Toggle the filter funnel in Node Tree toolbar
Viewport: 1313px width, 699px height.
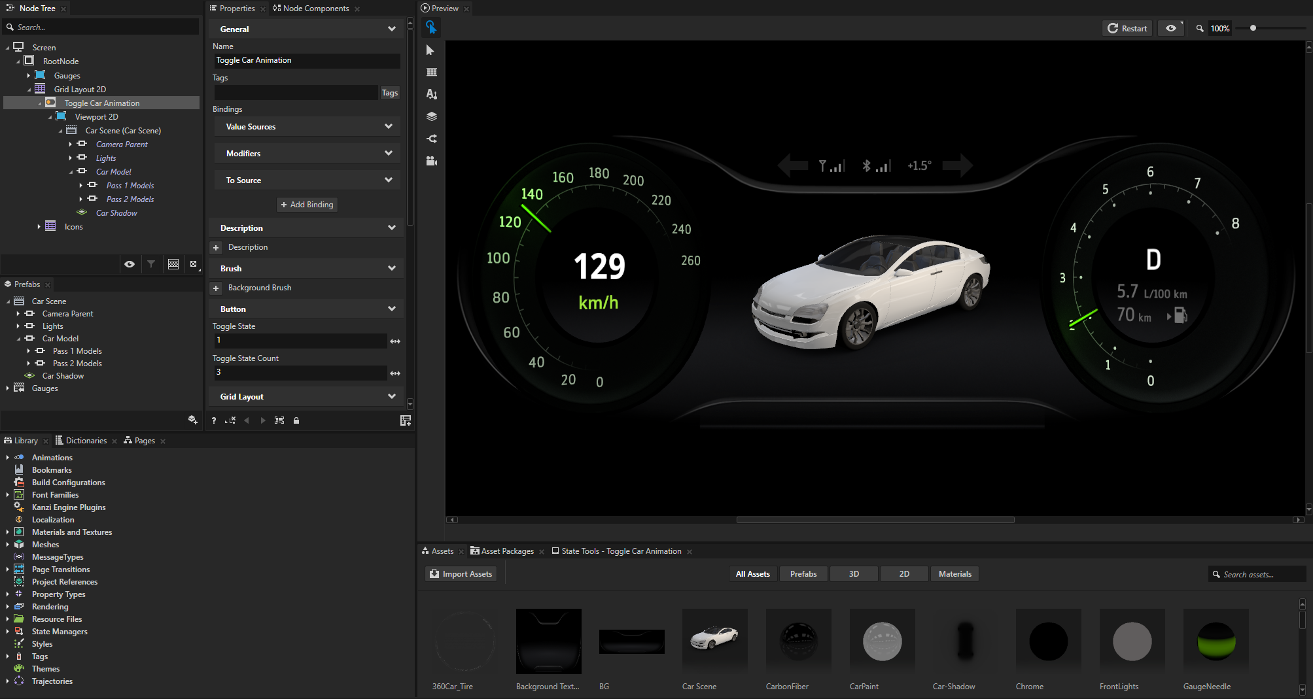pyautogui.click(x=151, y=264)
